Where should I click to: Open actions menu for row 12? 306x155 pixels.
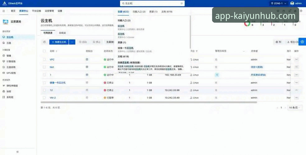coord(296,90)
